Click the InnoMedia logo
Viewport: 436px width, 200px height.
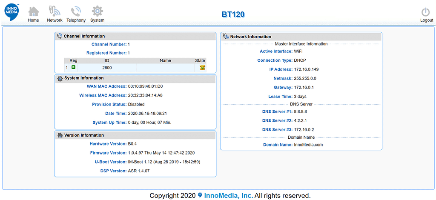pyautogui.click(x=12, y=12)
